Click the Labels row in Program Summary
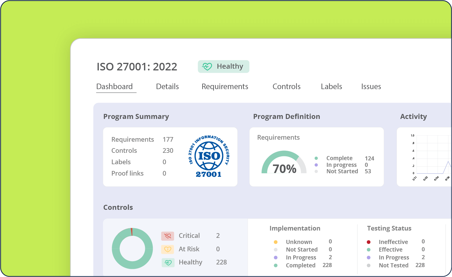The height and width of the screenshot is (277, 452). [x=139, y=162]
